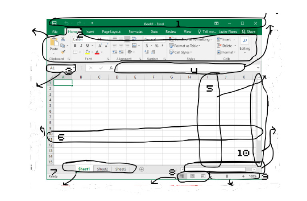307x201 pixels.
Task: Open Customize Quick Access Toolbar dropdown
Action: (x=92, y=23)
